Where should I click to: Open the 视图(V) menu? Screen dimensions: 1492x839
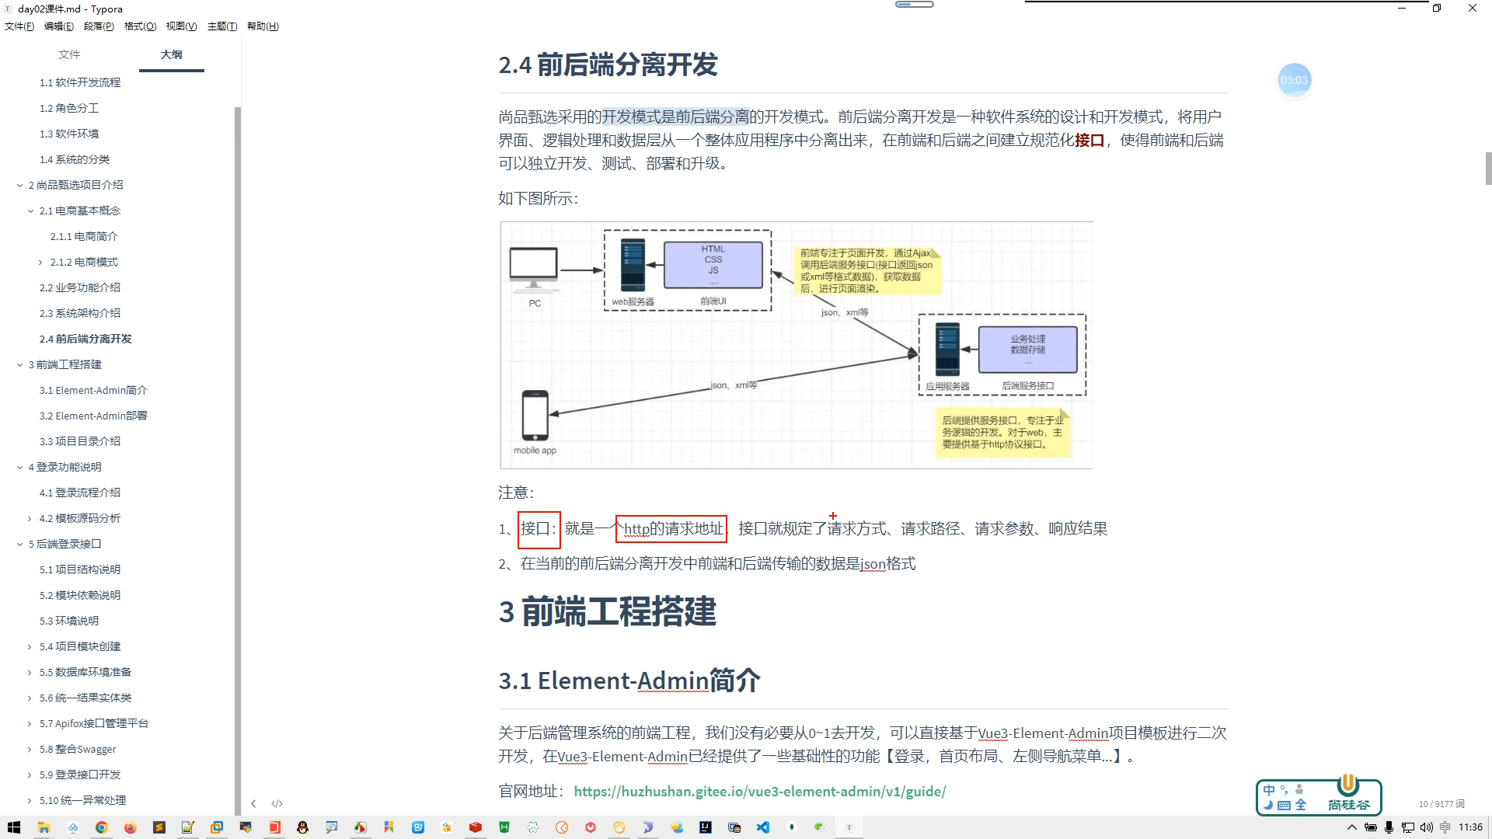pyautogui.click(x=181, y=26)
